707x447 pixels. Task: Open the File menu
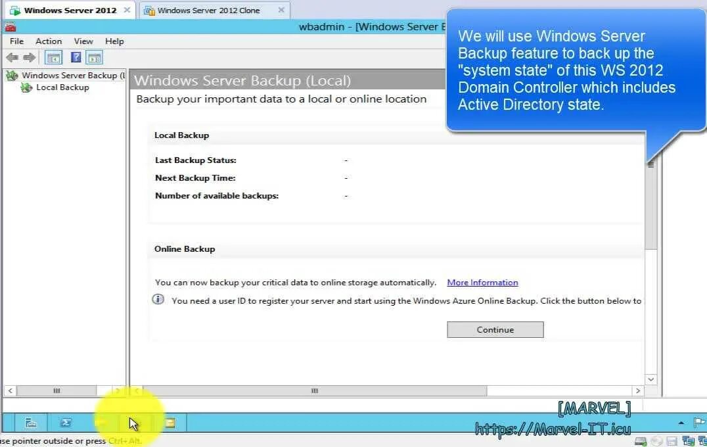coord(16,41)
